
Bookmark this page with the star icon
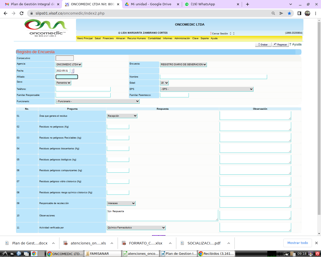click(289, 13)
